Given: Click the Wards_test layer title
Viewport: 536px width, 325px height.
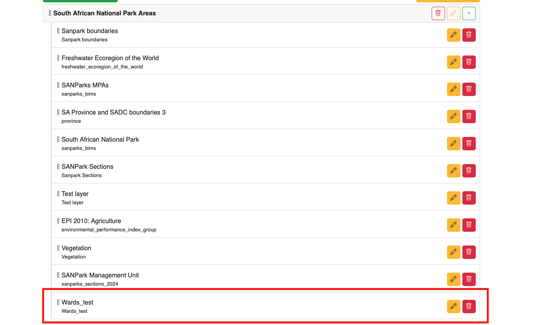Looking at the screenshot, I should point(78,303).
